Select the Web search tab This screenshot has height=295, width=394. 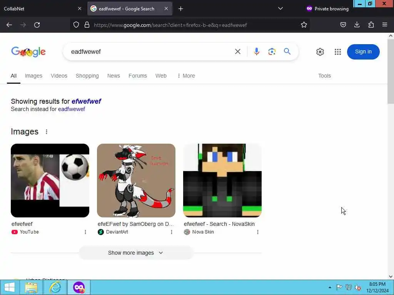tap(161, 76)
